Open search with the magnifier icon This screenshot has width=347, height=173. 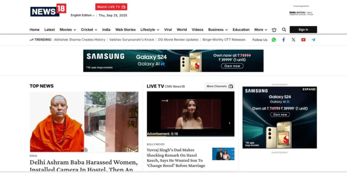(x=284, y=30)
